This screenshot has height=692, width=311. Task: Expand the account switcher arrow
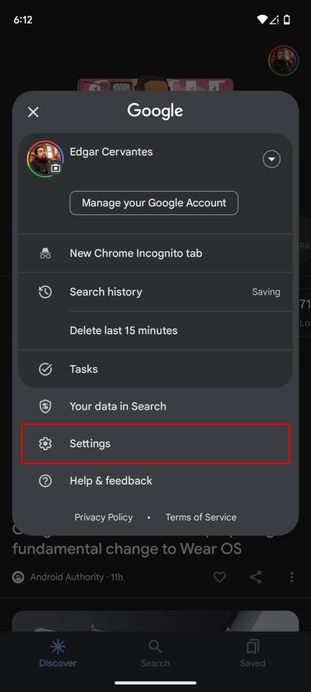point(271,159)
